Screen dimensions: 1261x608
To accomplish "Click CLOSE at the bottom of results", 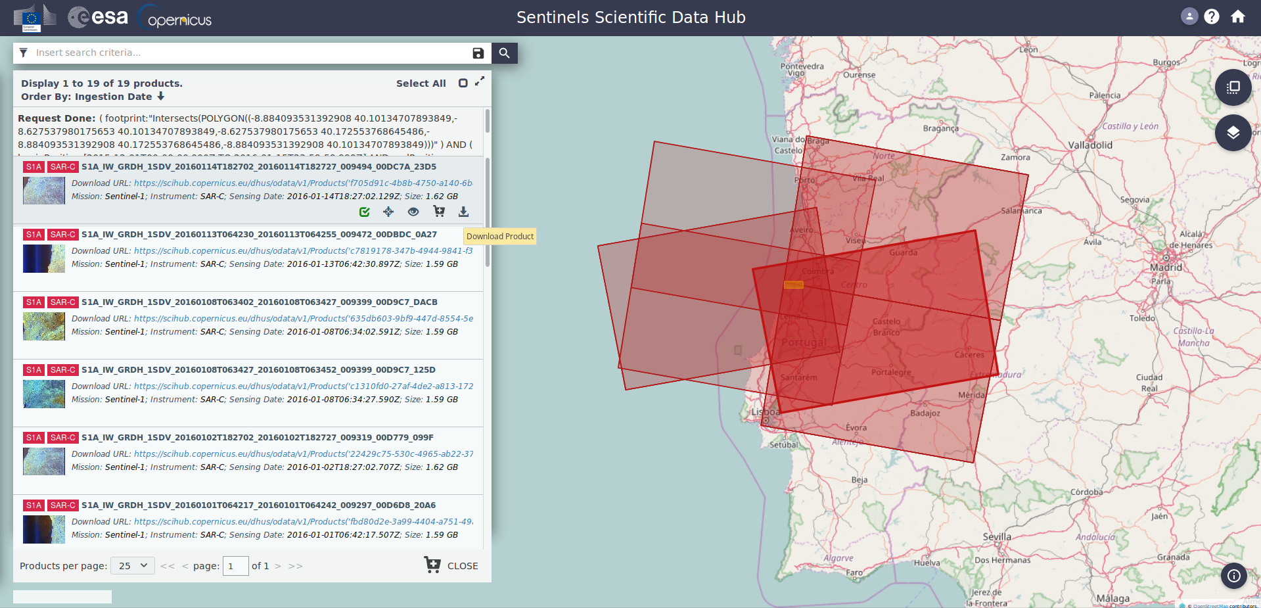I will pos(463,565).
